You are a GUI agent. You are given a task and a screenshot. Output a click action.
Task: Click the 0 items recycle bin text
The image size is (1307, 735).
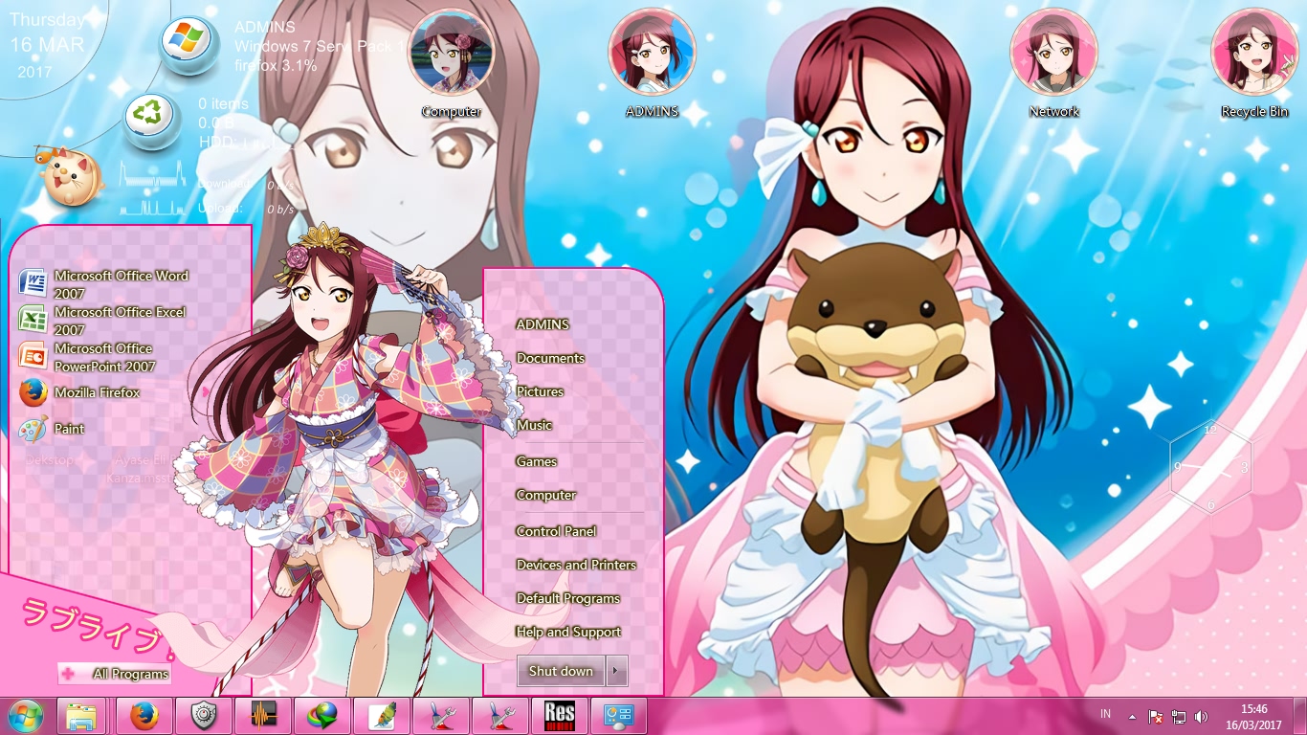click(x=223, y=103)
